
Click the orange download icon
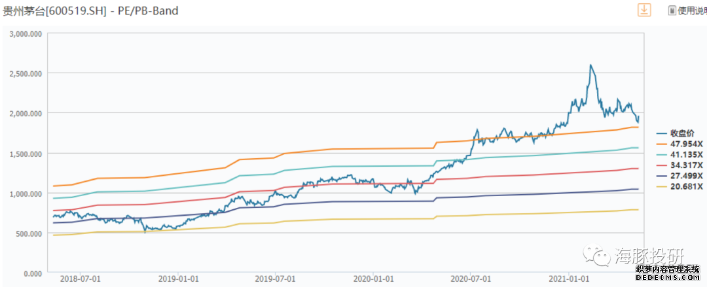tap(644, 10)
